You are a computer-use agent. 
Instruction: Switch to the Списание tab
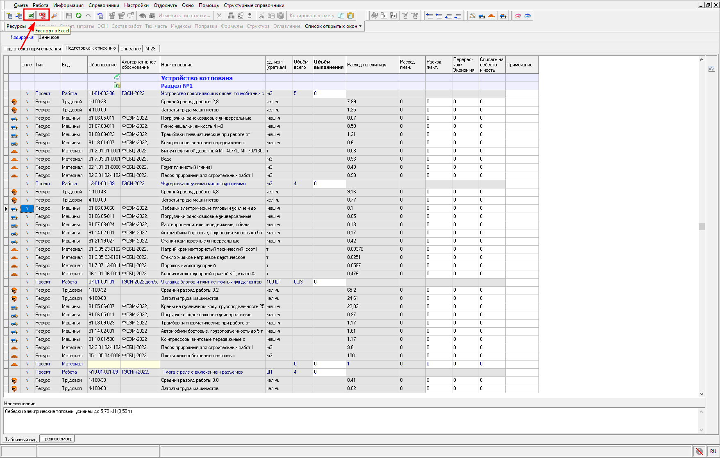click(130, 49)
